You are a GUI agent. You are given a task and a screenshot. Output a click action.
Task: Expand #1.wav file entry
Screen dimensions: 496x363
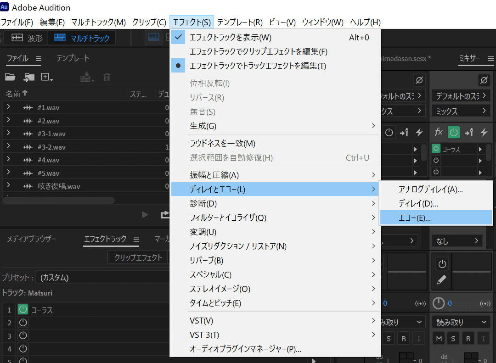pyautogui.click(x=9, y=107)
